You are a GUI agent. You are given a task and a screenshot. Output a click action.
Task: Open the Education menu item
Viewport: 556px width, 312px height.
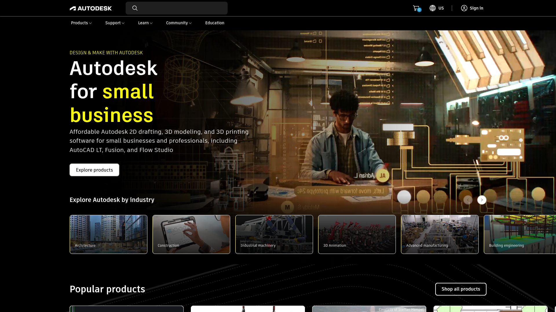215,23
